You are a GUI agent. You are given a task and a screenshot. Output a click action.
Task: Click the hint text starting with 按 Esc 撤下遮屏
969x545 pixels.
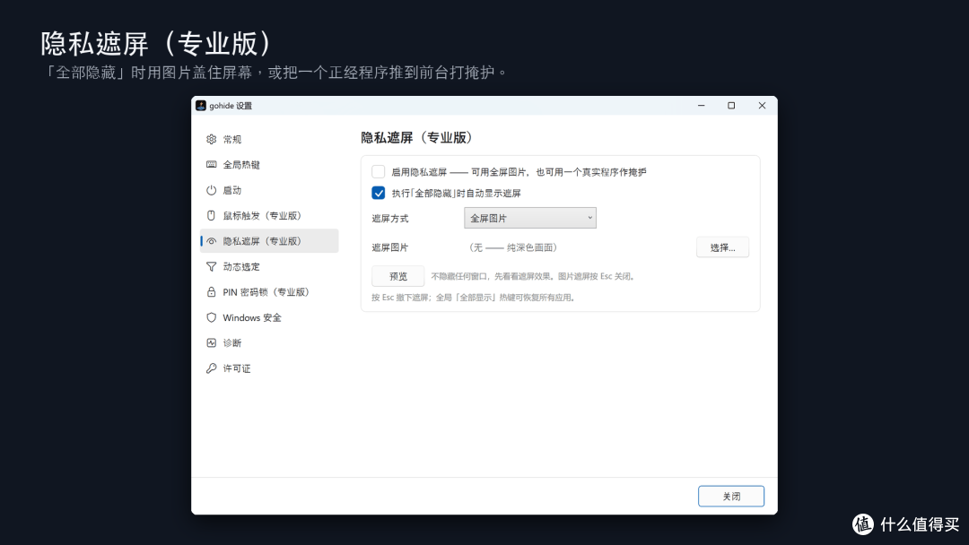click(x=475, y=298)
